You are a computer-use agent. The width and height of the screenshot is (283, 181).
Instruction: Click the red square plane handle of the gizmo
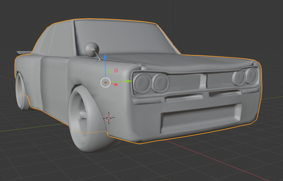coord(116,71)
